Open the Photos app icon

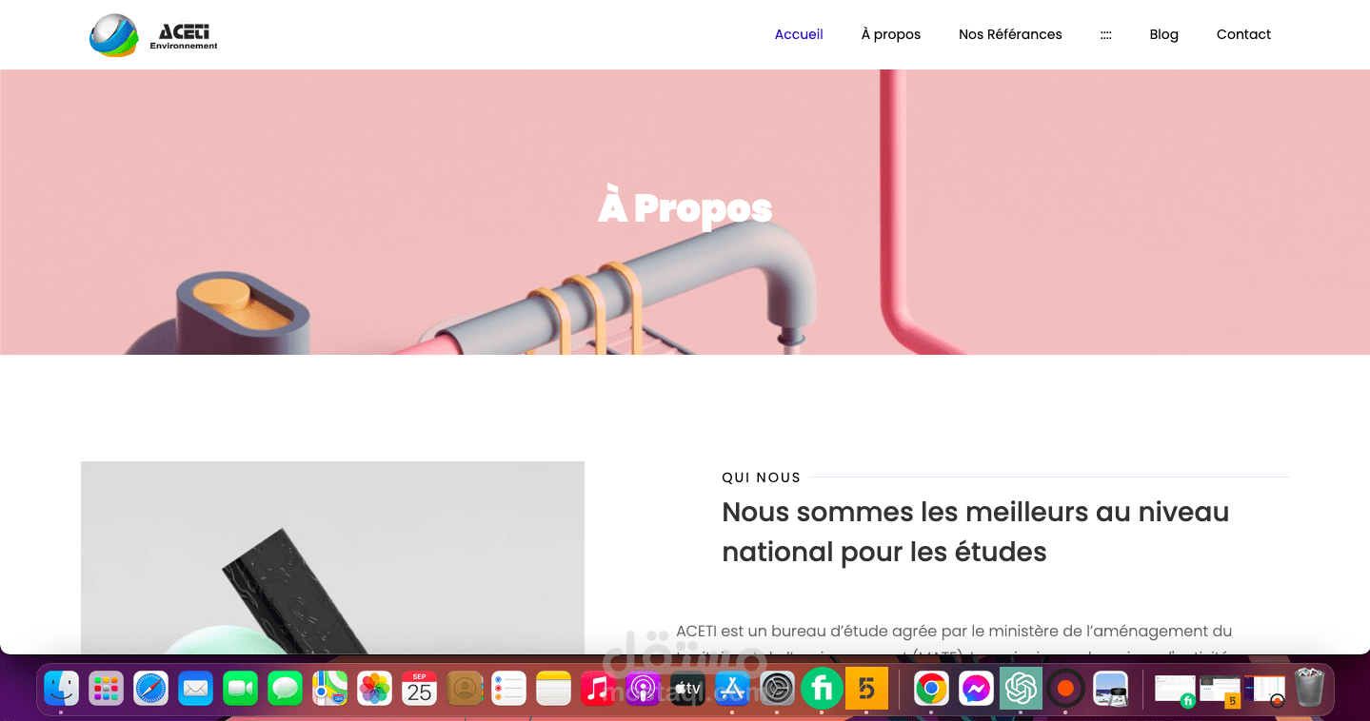click(x=375, y=688)
